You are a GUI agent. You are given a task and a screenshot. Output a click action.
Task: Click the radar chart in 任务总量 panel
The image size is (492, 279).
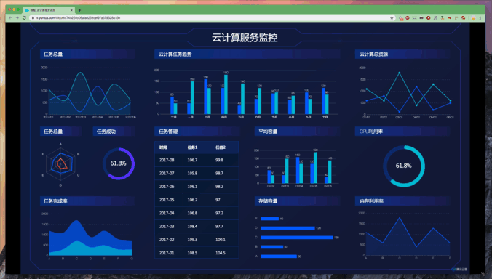(x=60, y=164)
